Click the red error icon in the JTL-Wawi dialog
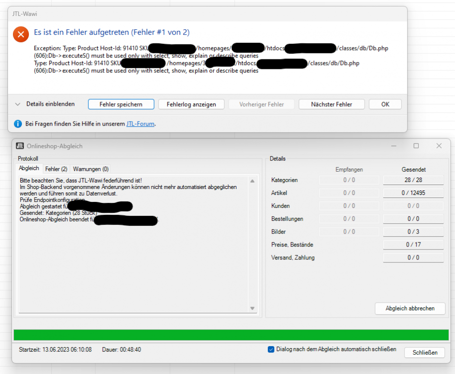This screenshot has height=374, width=455. [19, 34]
